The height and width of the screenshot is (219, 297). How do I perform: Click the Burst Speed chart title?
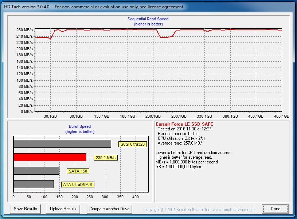pyautogui.click(x=80, y=127)
